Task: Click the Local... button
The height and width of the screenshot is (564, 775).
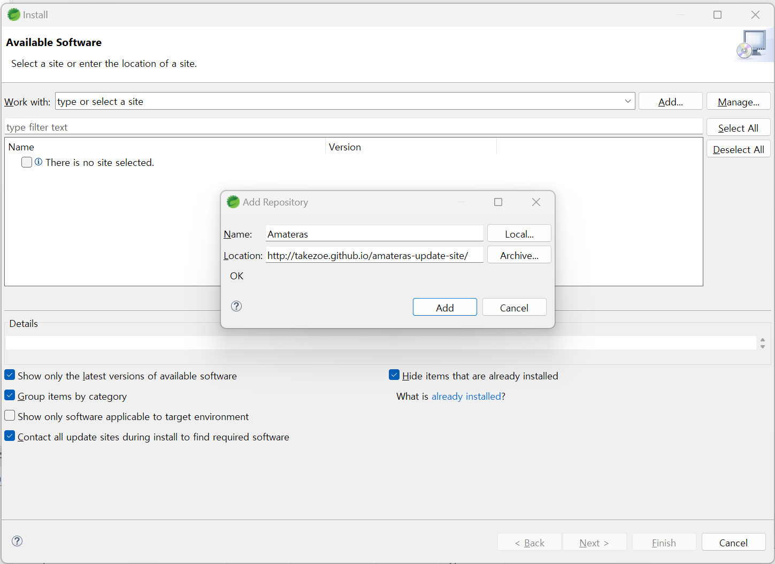Action: click(x=519, y=233)
